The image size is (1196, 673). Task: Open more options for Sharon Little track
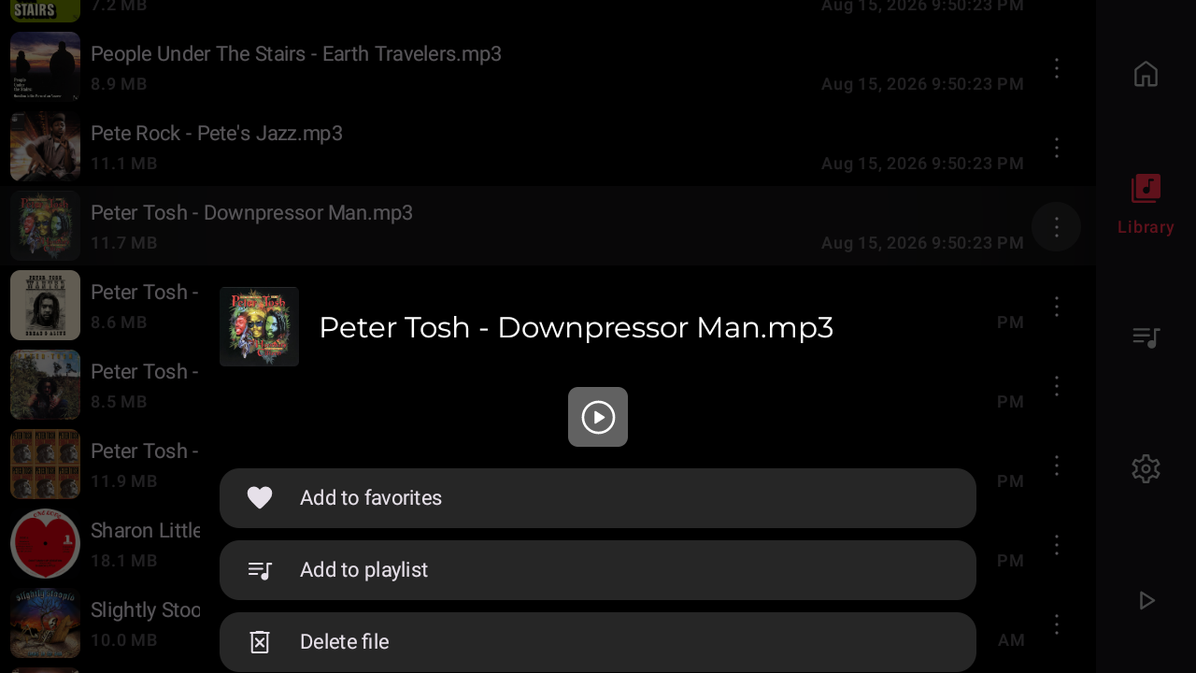[1057, 545]
